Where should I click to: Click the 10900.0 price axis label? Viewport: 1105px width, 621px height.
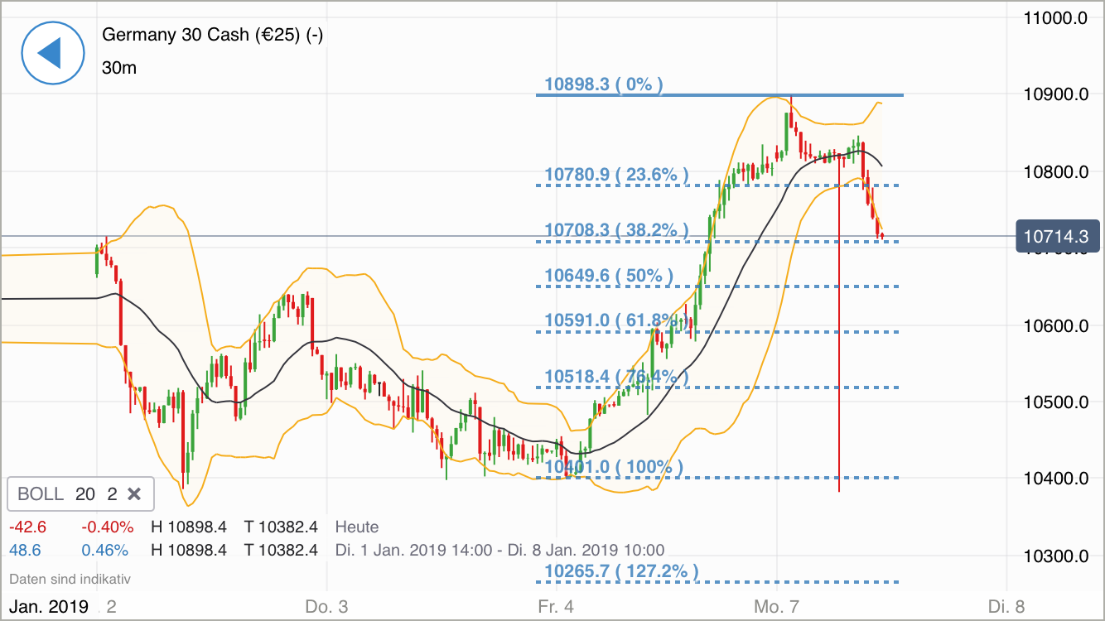click(x=1058, y=92)
